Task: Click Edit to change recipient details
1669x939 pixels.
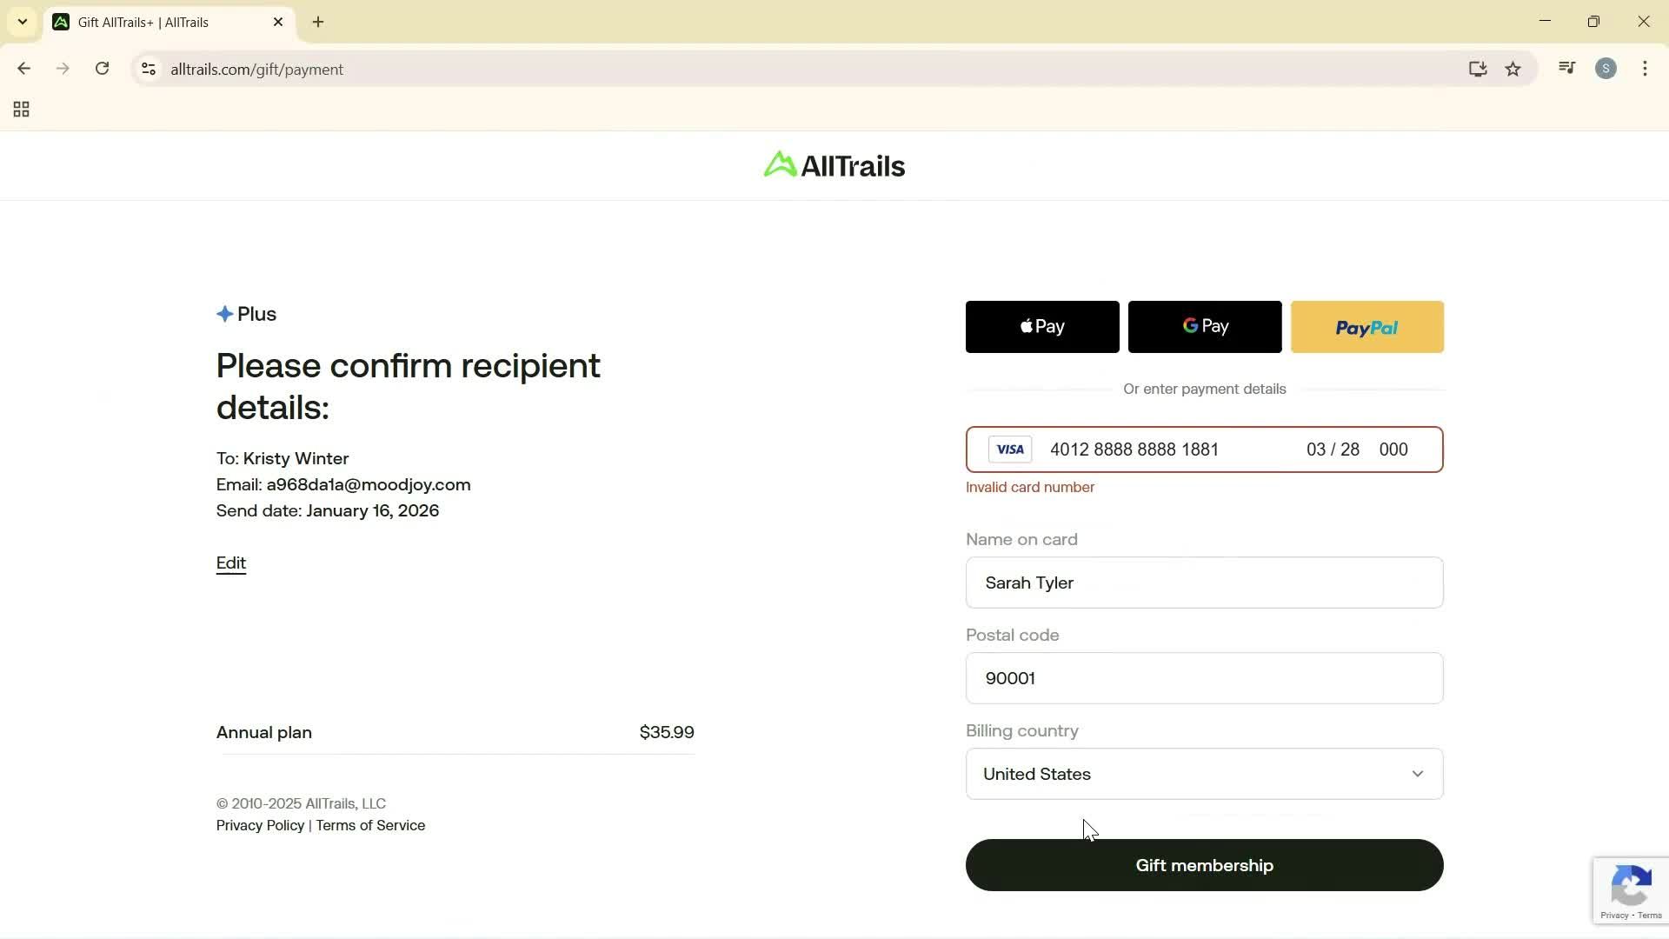Action: coord(230,563)
